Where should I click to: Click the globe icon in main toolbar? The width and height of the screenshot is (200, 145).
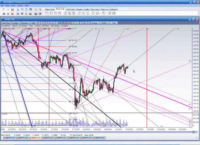coord(36,14)
